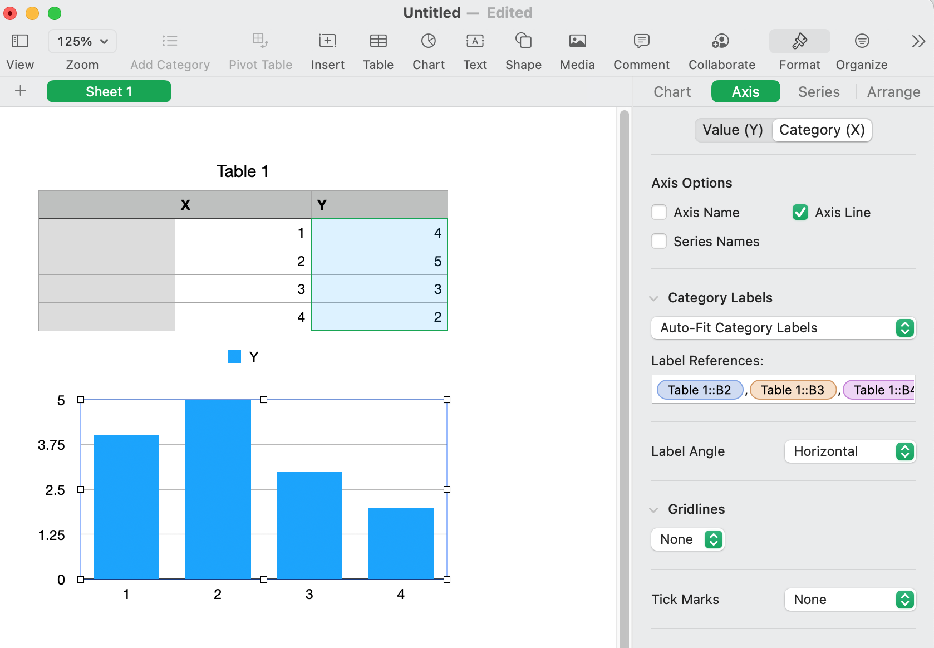This screenshot has height=648, width=934.
Task: Open the Label Angle dropdown
Action: [849, 451]
